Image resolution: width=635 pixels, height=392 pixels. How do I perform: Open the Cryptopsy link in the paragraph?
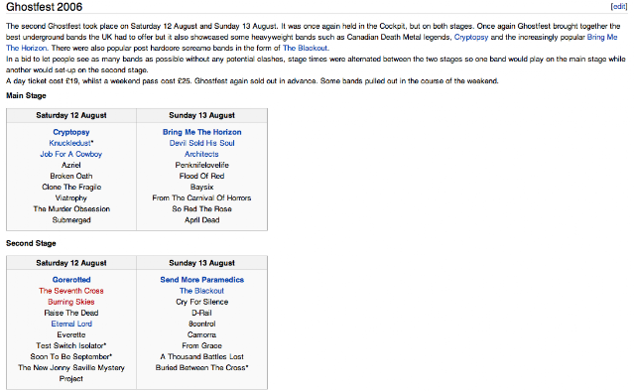471,37
